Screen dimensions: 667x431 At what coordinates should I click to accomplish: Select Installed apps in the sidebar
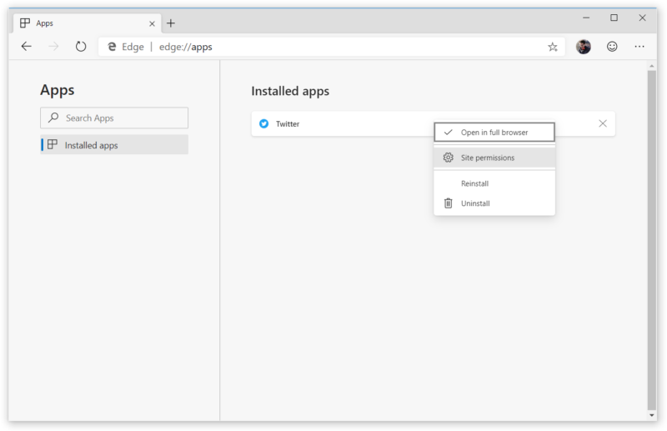(x=114, y=145)
